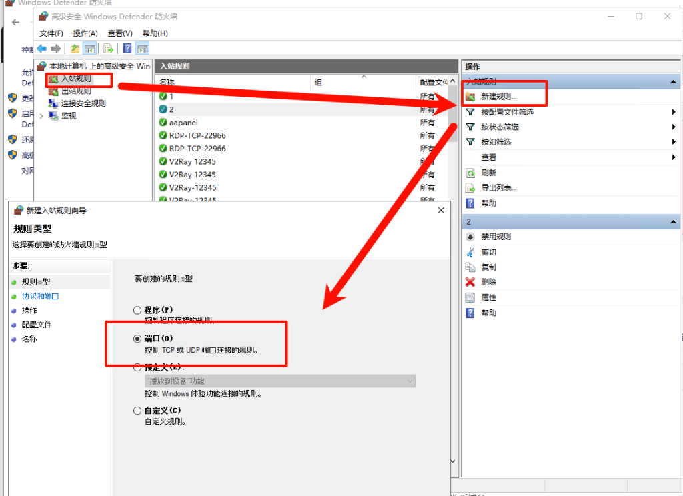Select the 自定义(C) radio button
This screenshot has height=496, width=683.
(138, 410)
